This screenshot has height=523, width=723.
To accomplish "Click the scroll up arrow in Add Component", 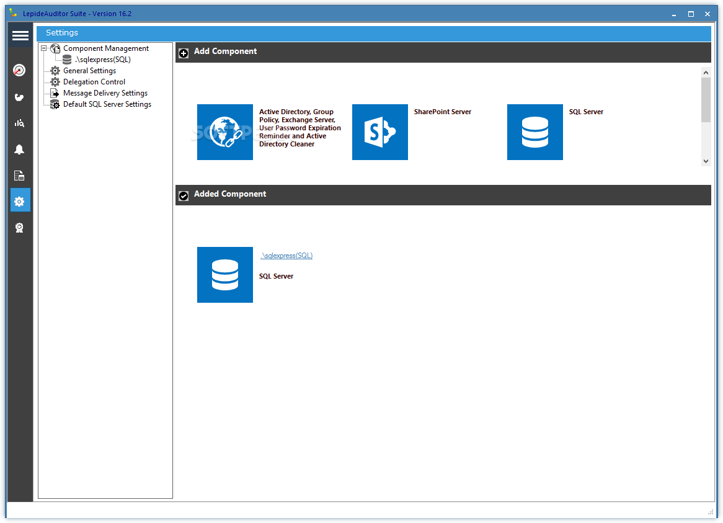I will tap(706, 73).
